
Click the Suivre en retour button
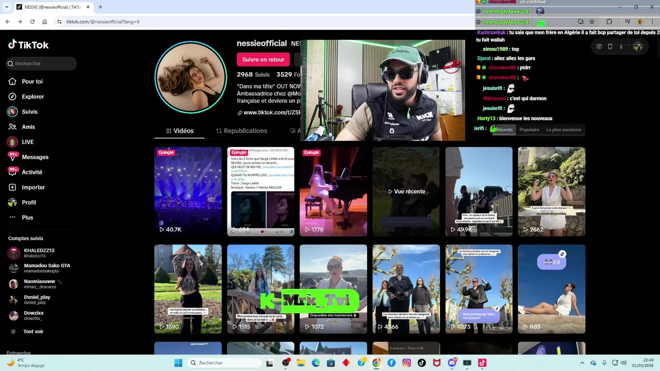263,59
